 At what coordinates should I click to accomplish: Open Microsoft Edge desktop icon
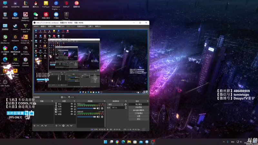click(x=5, y=62)
